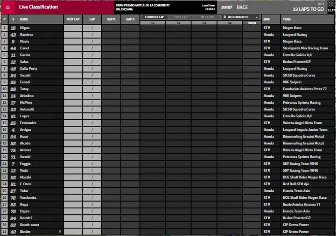Select rider McPhee row

168,102
